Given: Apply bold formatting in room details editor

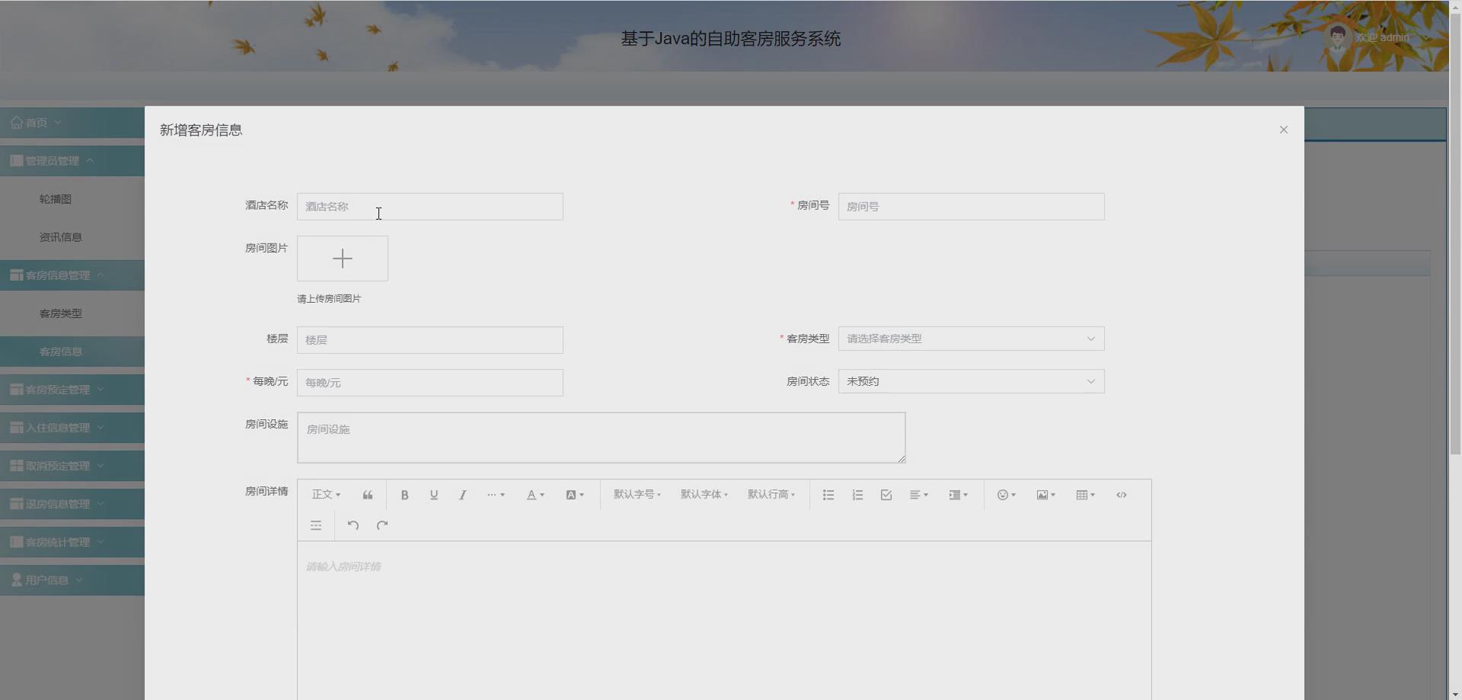Looking at the screenshot, I should pyautogui.click(x=404, y=495).
